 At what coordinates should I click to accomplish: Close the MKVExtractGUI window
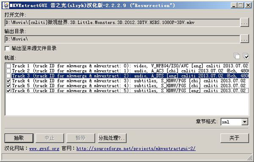pos(248,5)
